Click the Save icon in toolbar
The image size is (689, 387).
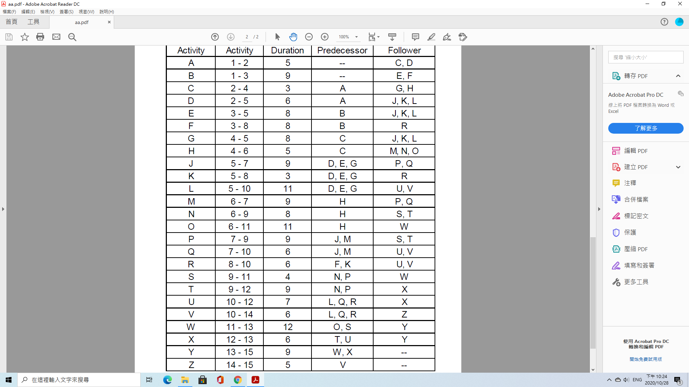(9, 37)
